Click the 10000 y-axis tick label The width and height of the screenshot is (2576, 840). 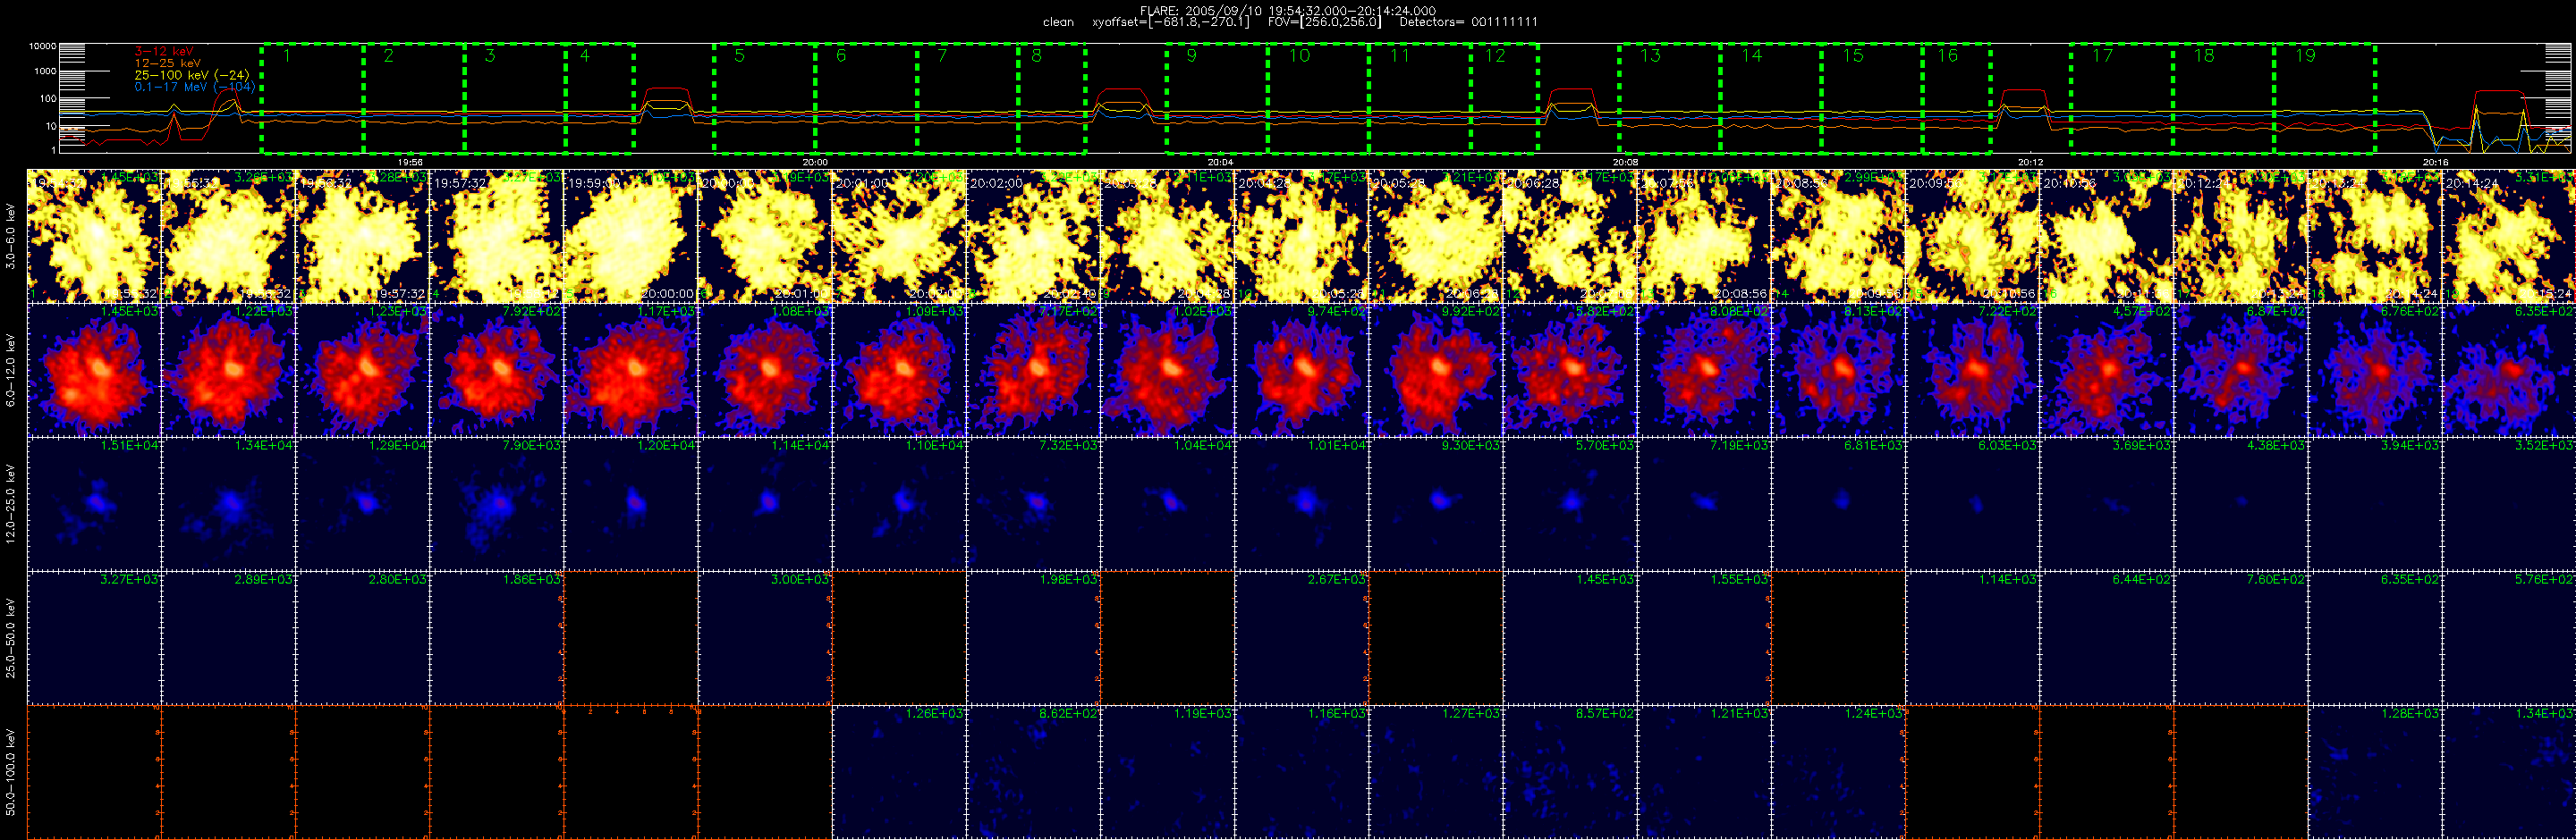pos(42,46)
